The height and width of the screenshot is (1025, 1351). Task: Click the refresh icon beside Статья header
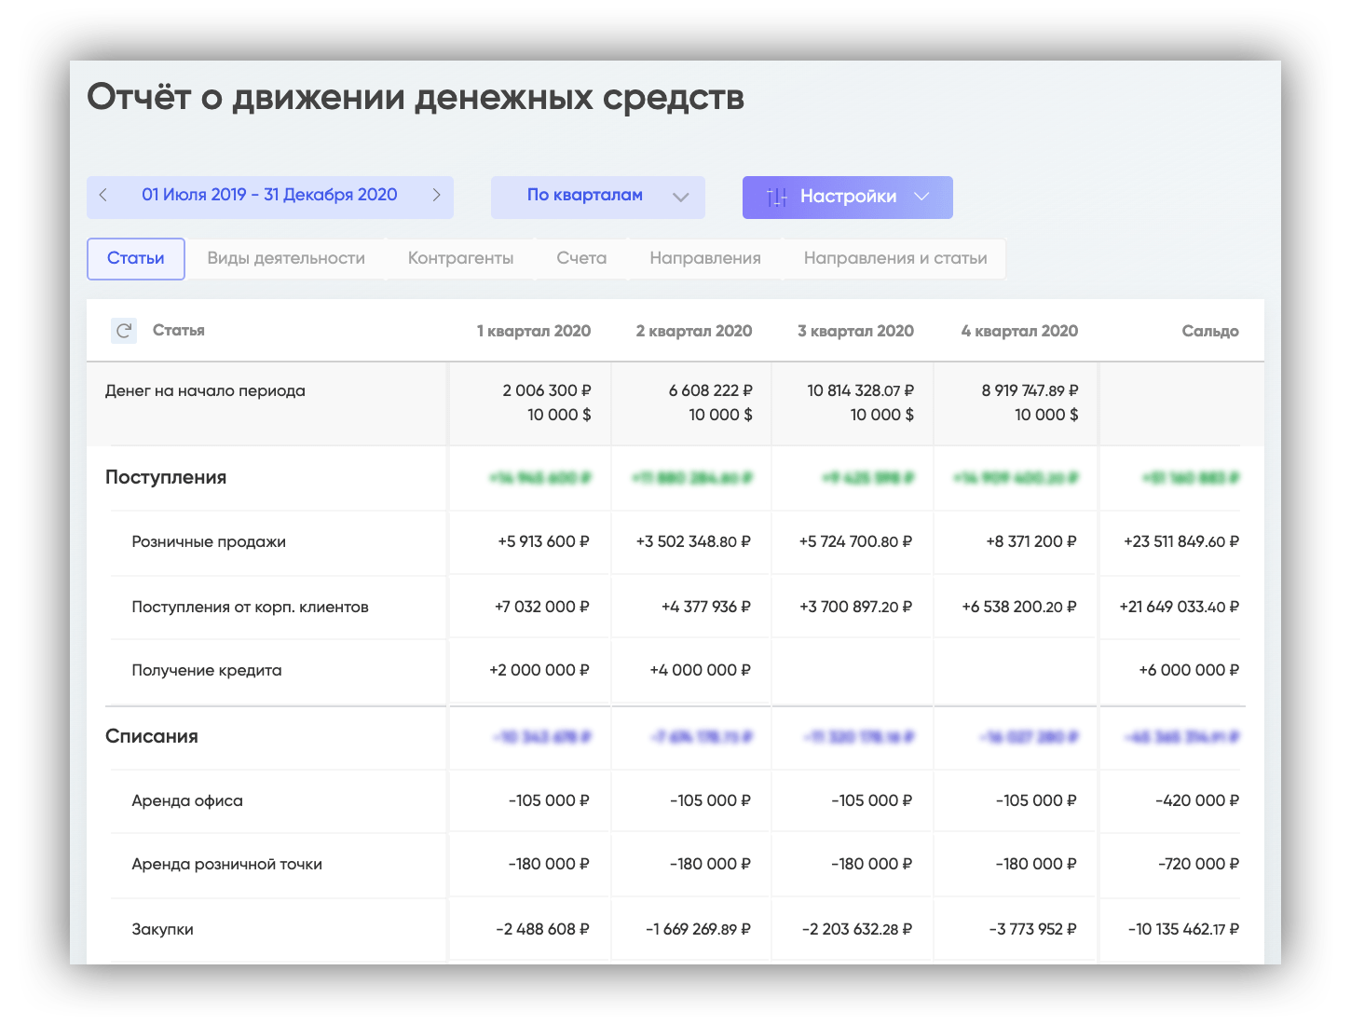point(124,331)
